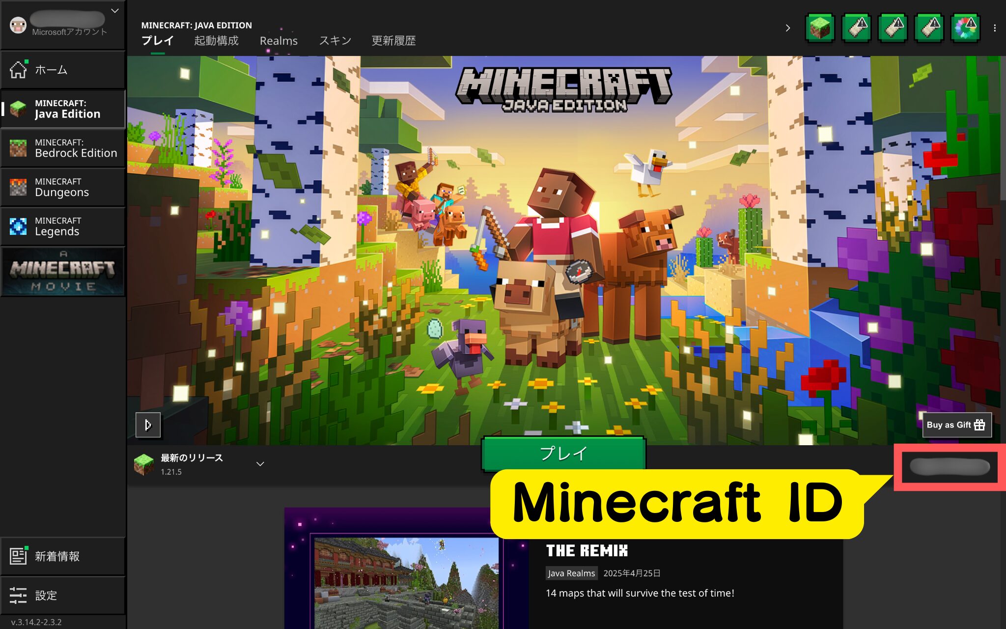Screen dimensions: 1006x629
Task: Open 設定 settings
Action: pyautogui.click(x=63, y=596)
